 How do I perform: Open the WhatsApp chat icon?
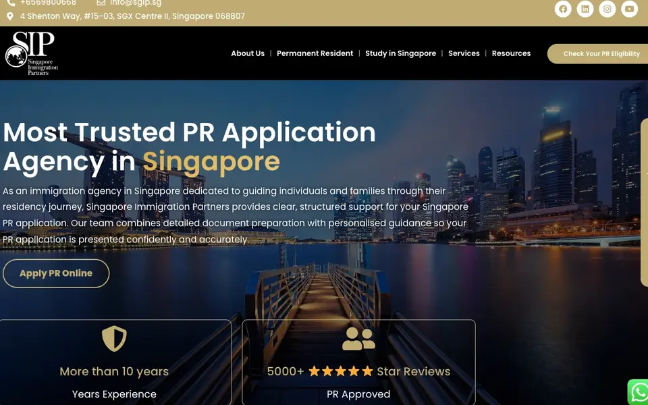click(x=639, y=391)
